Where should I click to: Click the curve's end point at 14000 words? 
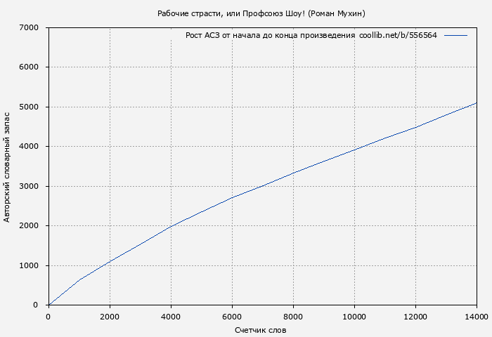[x=477, y=103]
